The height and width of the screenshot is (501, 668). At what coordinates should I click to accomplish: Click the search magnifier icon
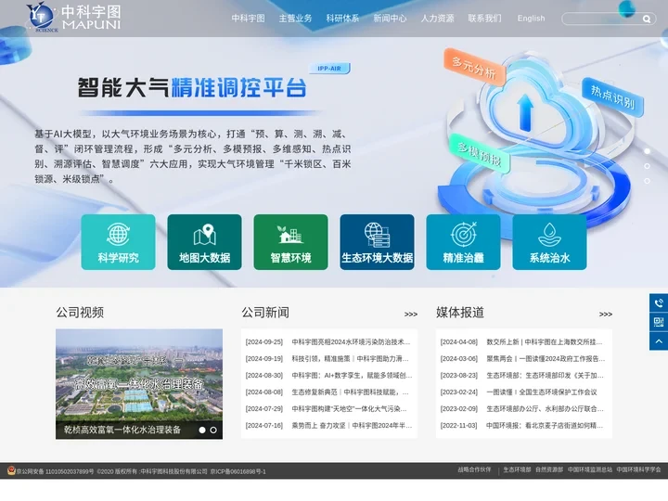647,19
